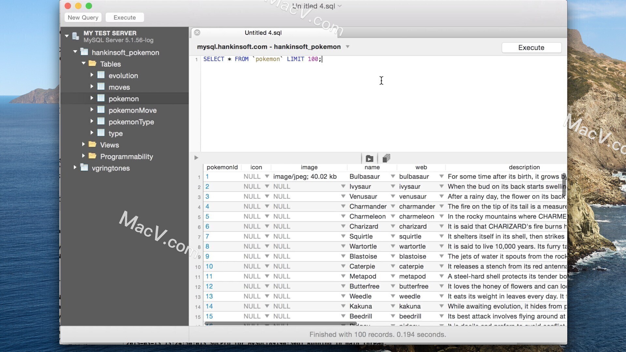This screenshot has height=352, width=626.
Task: Click New Query to open editor
Action: click(83, 17)
